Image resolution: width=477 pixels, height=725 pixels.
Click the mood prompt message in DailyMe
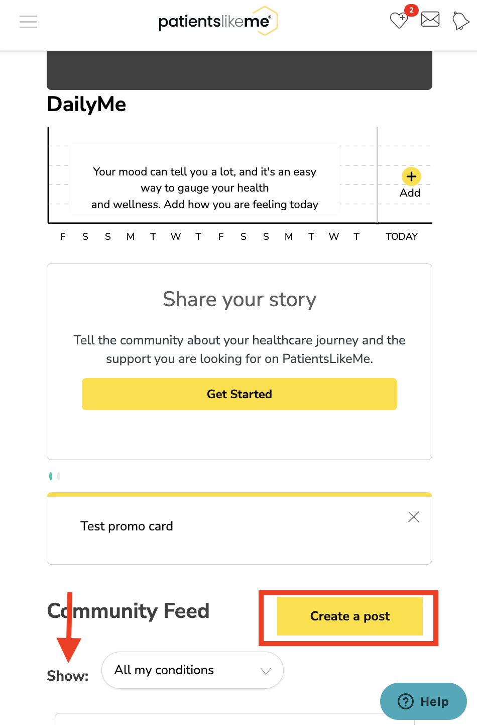(x=205, y=188)
